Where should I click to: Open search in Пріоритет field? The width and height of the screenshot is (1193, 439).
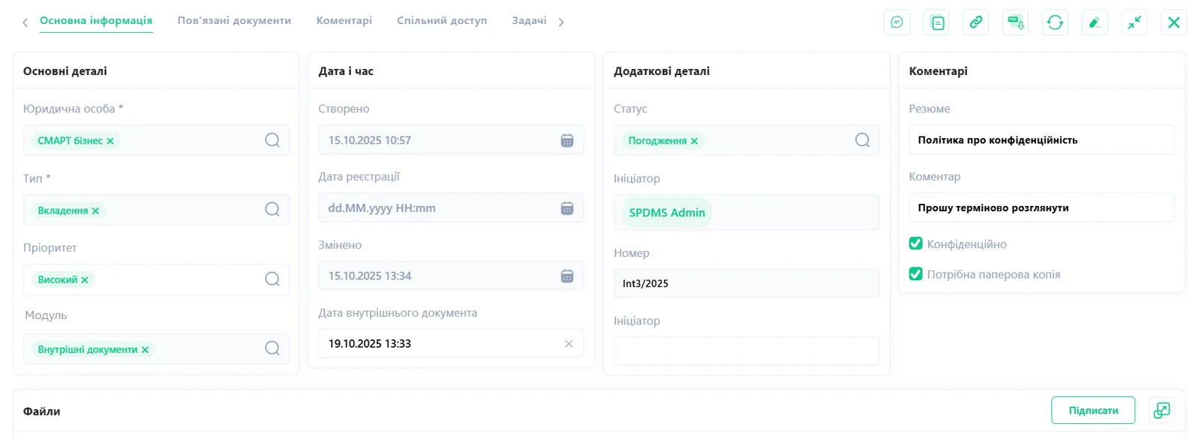pos(272,279)
